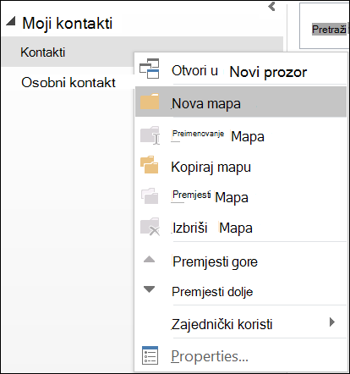Select the Kontakti folder
The height and width of the screenshot is (374, 350).
68,52
